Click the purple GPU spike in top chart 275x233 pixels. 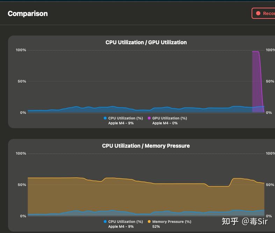[256, 80]
